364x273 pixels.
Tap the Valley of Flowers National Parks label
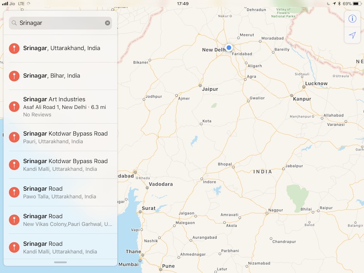point(283,13)
